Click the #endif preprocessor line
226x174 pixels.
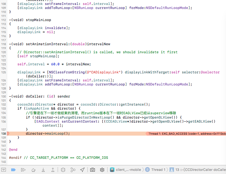58,158
